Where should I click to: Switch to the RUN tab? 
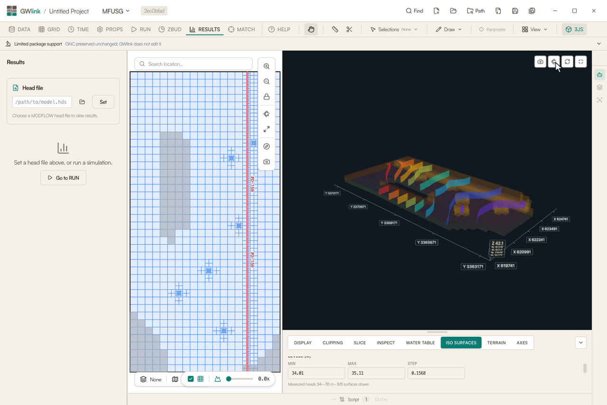[x=141, y=29]
